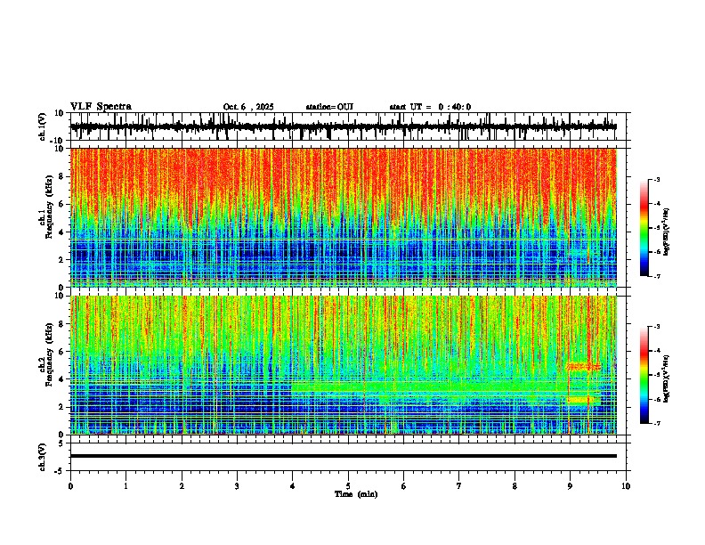This screenshot has height=545, width=705.
Task: Click the orange 5 kHz emission band near minute 9
Action: [x=583, y=367]
